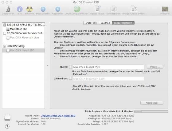The height and width of the screenshot is (131, 172).
Task: Click the Quelle source field
Action: click(108, 67)
